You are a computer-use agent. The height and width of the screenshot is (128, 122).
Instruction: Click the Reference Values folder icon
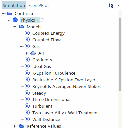tap(22, 126)
